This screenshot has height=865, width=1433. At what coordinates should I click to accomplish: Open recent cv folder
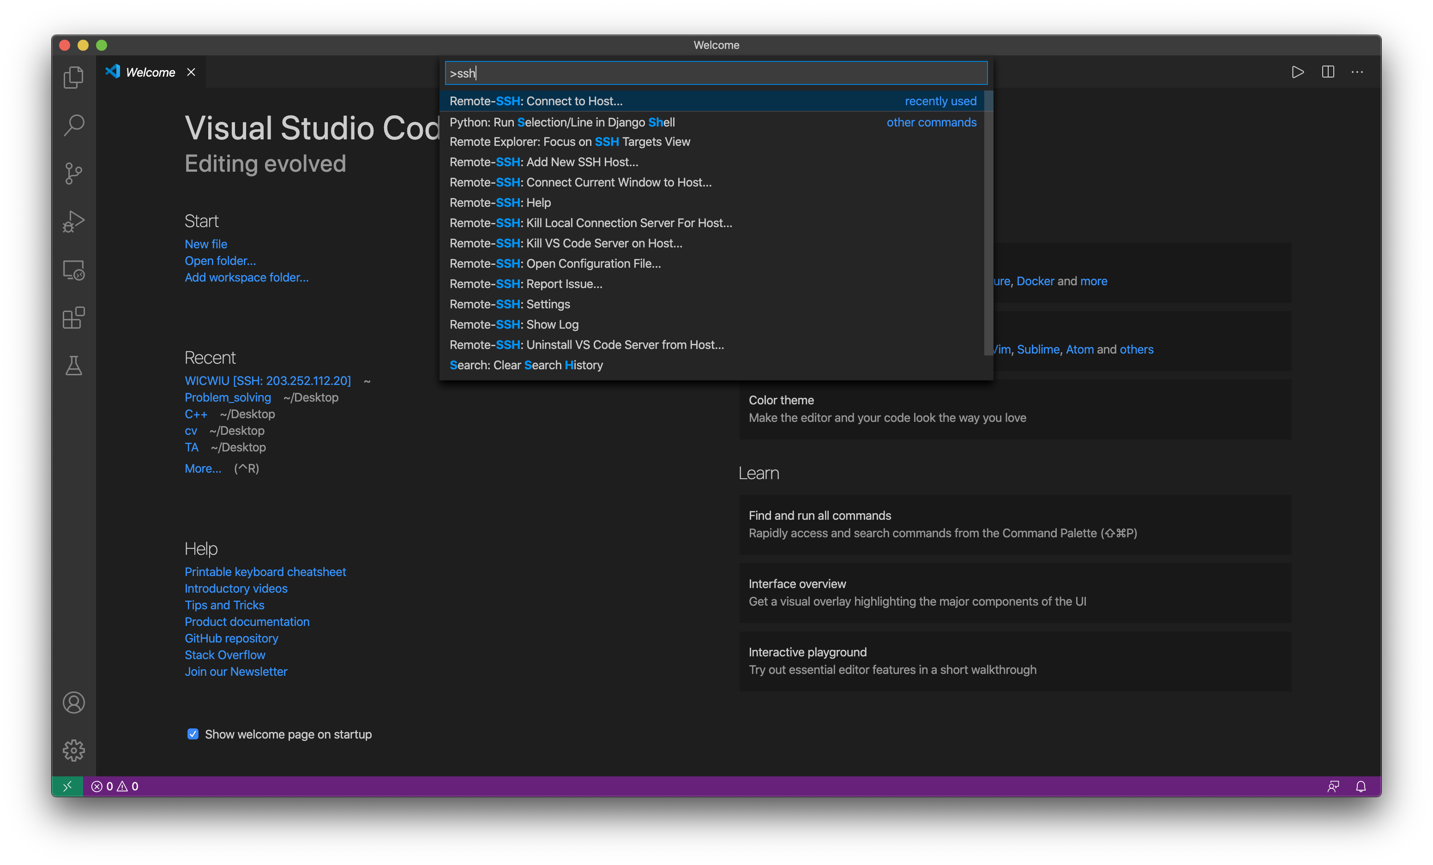[191, 431]
